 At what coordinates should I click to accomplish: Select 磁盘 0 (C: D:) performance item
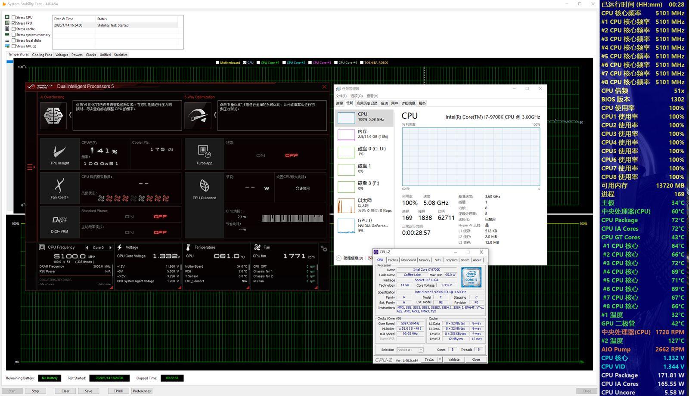(364, 152)
